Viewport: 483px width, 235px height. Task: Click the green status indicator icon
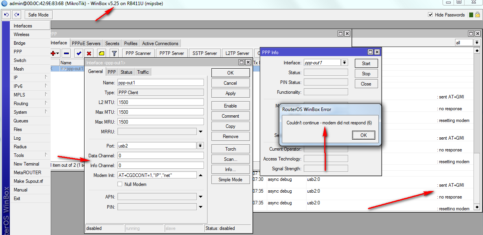click(471, 15)
